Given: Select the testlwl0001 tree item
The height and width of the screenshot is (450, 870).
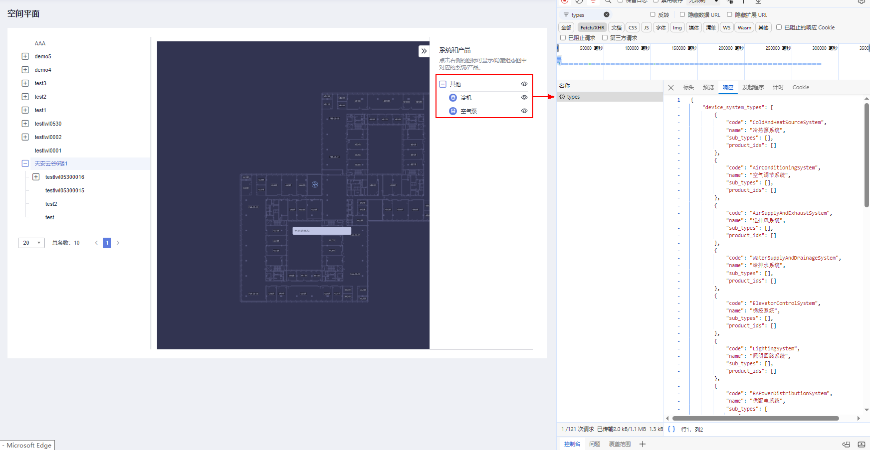Looking at the screenshot, I should pyautogui.click(x=48, y=150).
